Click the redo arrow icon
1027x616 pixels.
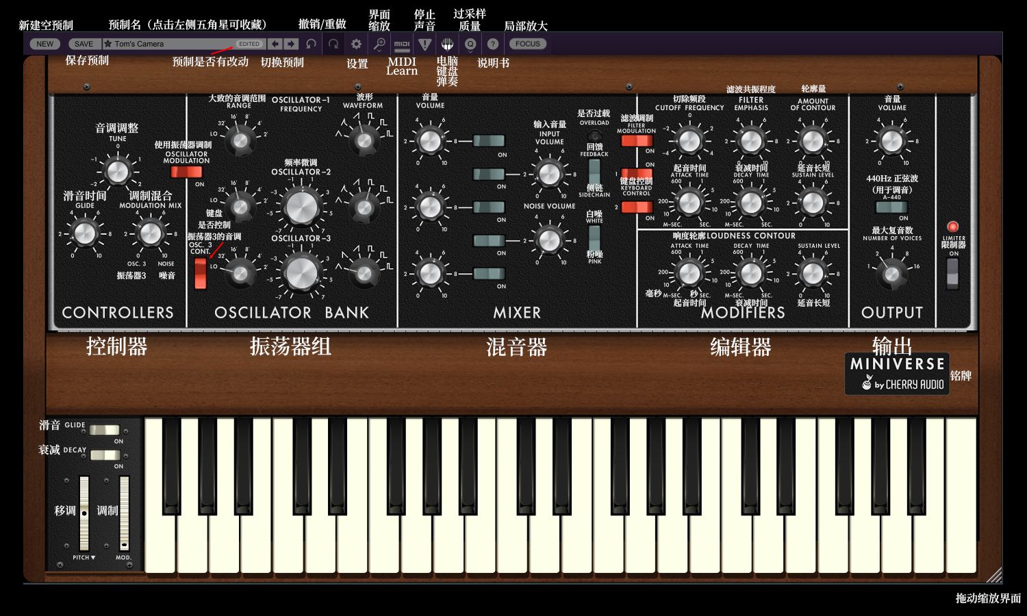tap(333, 44)
